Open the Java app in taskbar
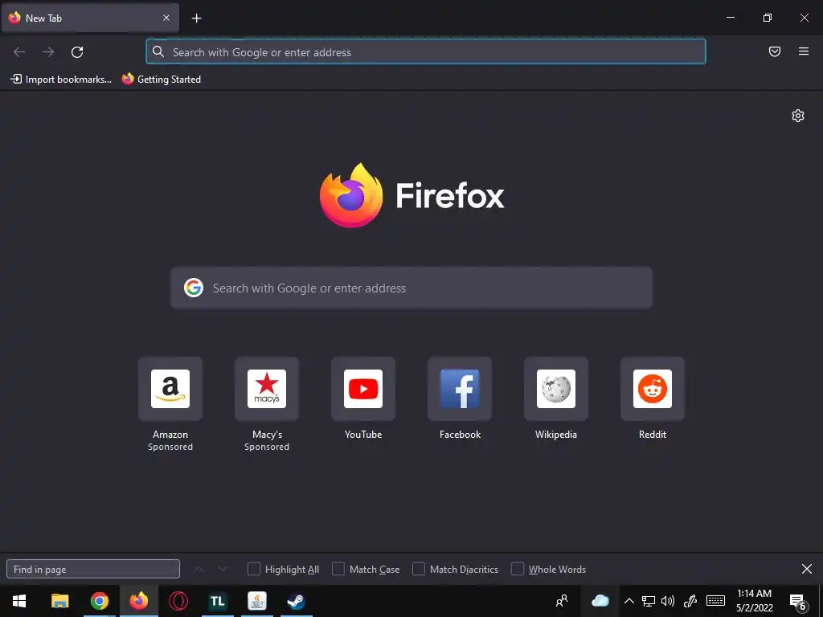Image resolution: width=823 pixels, height=617 pixels. [x=257, y=601]
